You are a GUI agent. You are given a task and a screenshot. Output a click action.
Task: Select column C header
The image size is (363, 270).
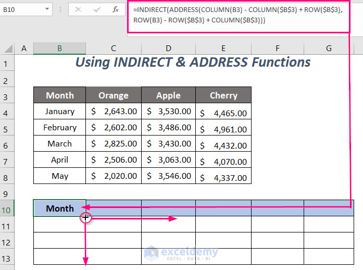[x=114, y=48]
